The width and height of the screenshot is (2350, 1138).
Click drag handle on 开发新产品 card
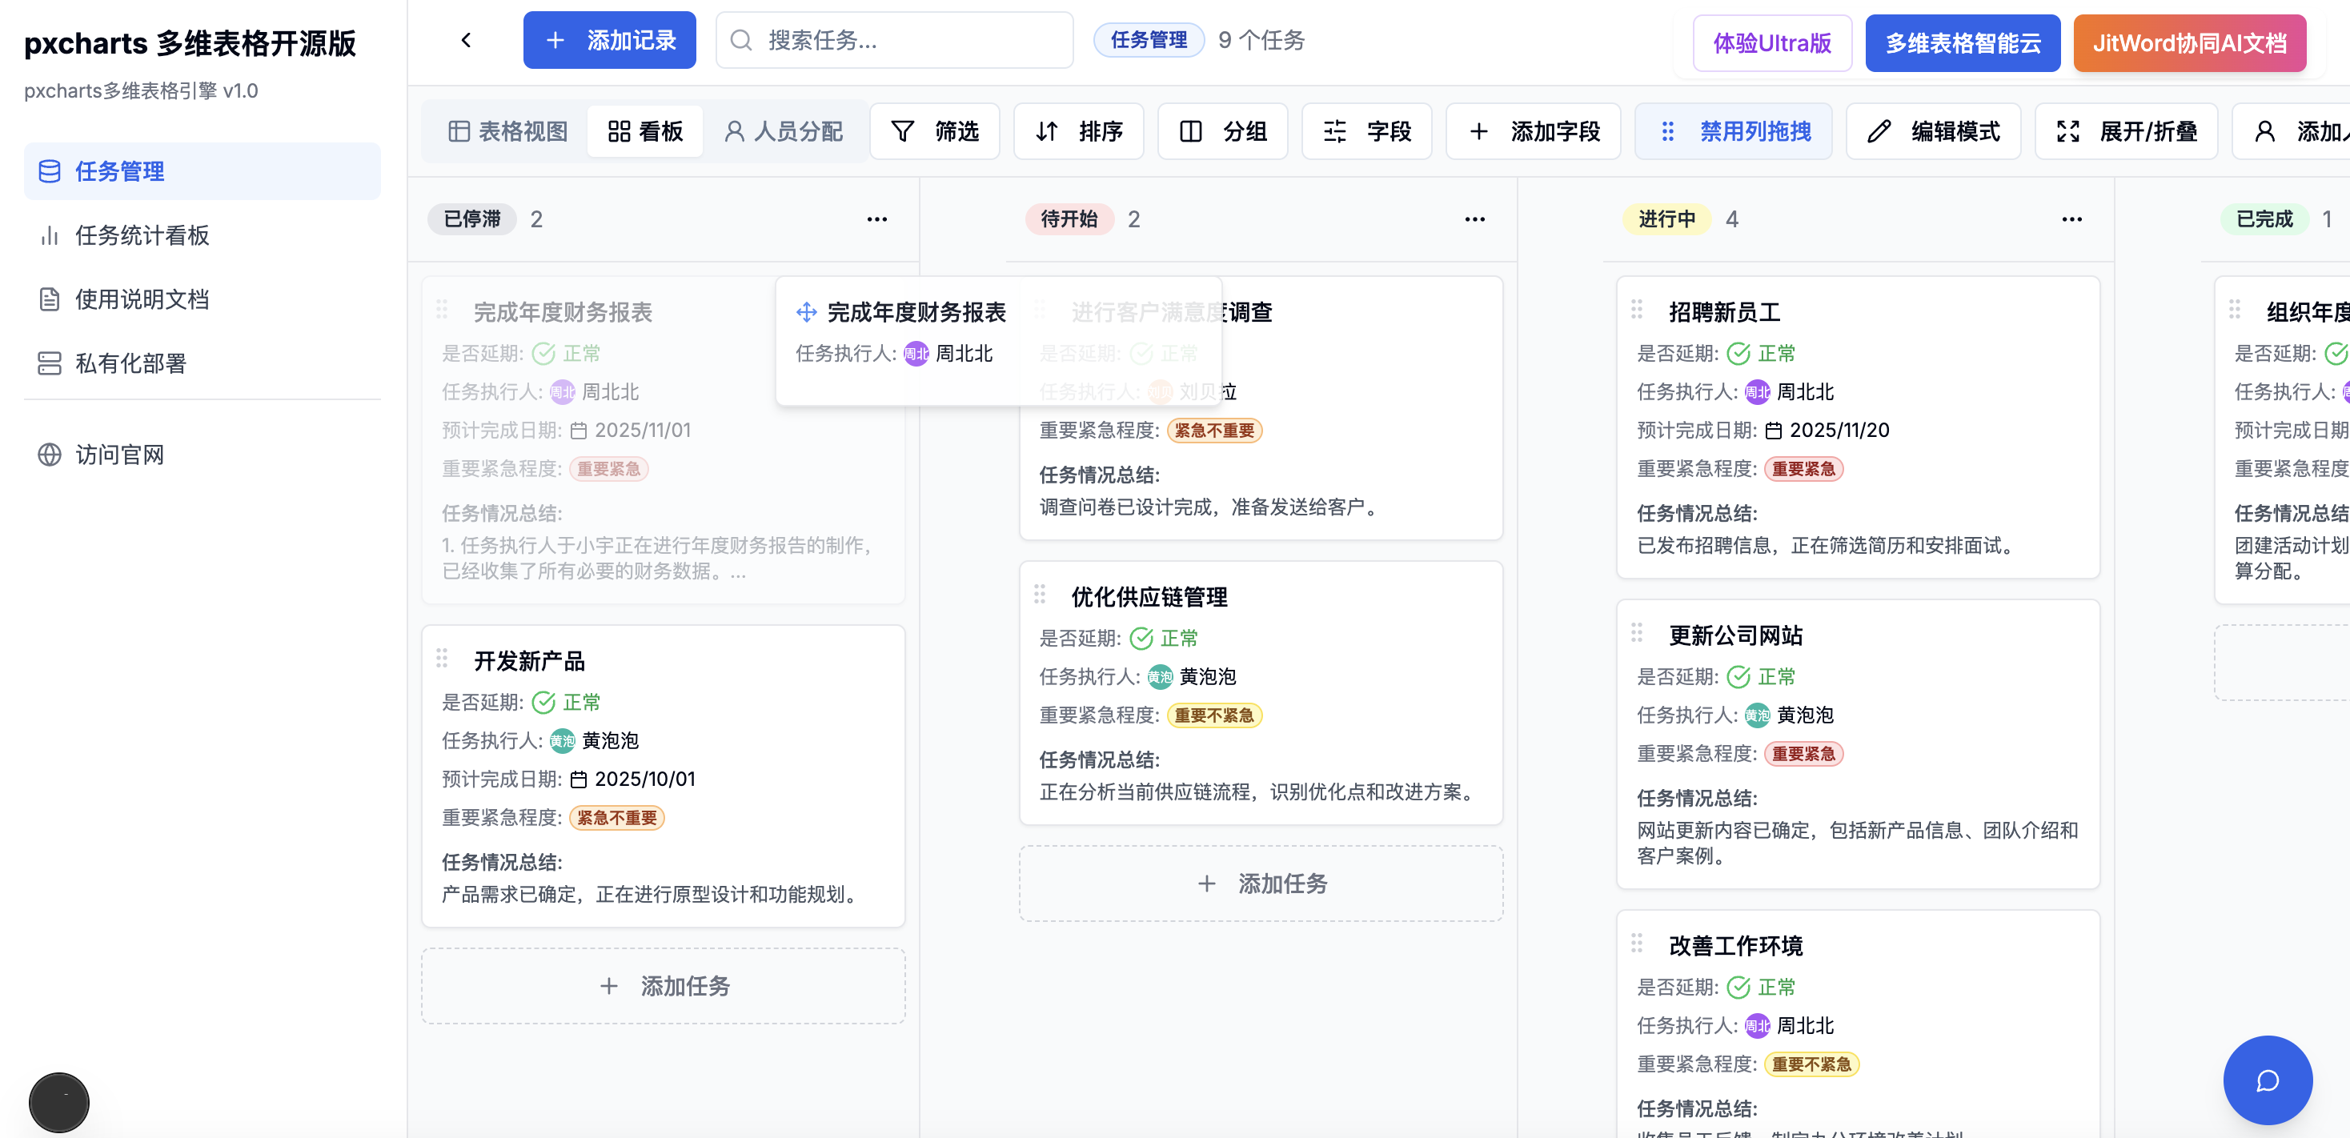coord(442,658)
